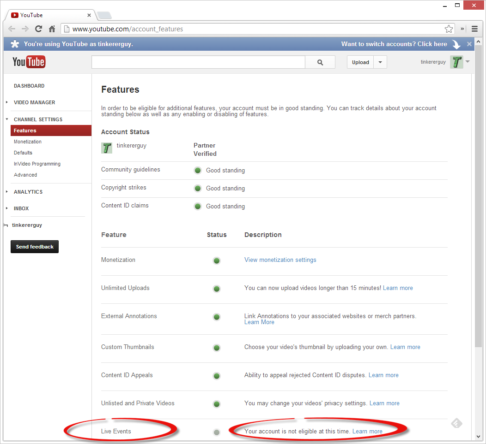
Task: Click Want to switch accounts link
Action: coord(394,44)
